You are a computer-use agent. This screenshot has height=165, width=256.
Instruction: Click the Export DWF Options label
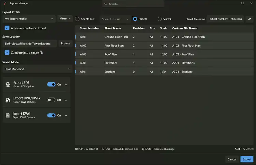(25, 102)
